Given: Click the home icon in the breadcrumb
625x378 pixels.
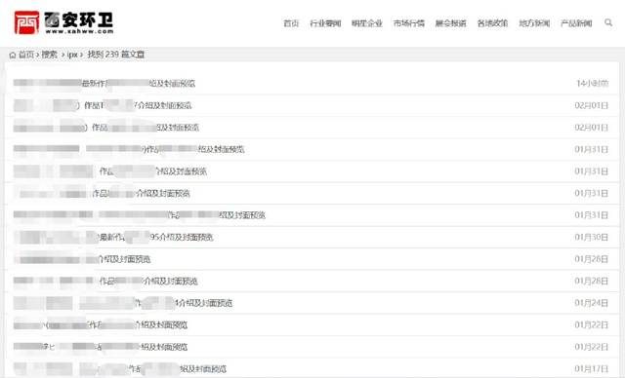Looking at the screenshot, I should point(13,55).
